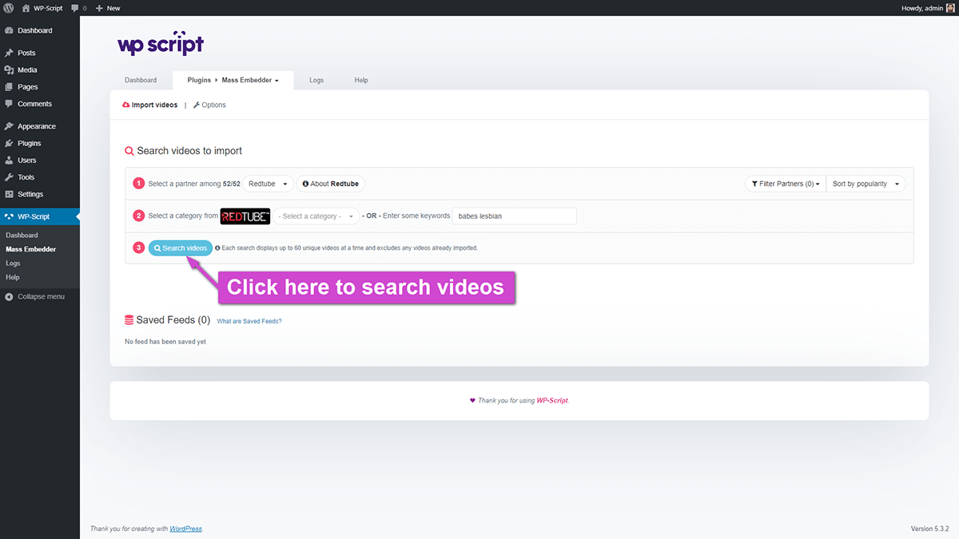959x539 pixels.
Task: Switch to the Logs tab
Action: point(316,81)
